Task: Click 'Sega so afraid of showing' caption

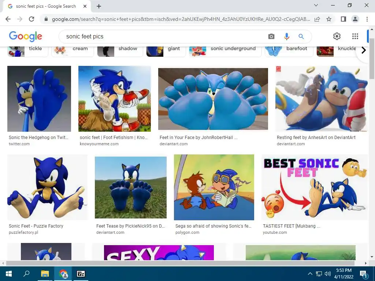Action: point(214,226)
